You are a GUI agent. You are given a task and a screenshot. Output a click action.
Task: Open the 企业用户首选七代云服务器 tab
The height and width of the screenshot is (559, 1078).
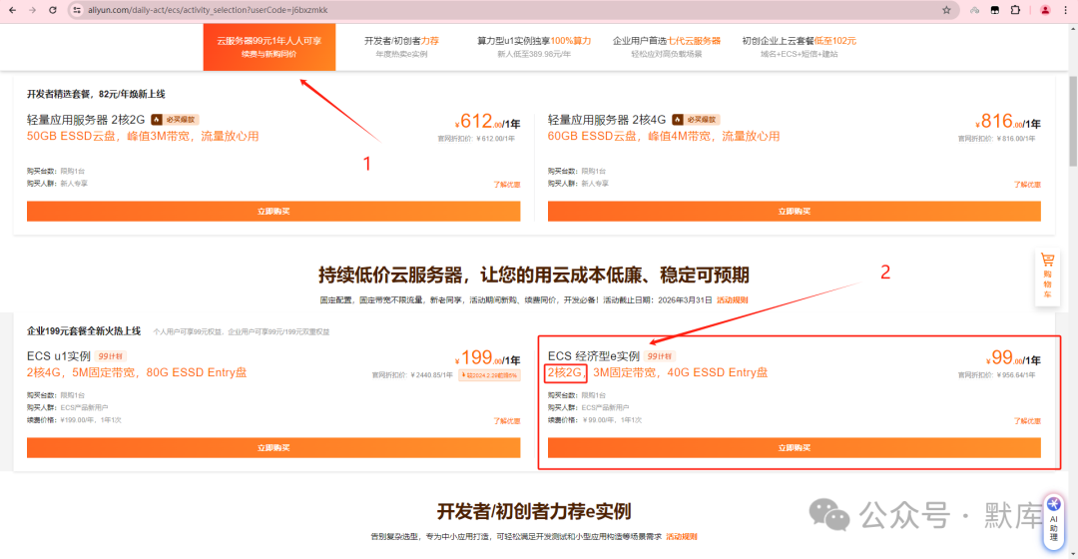(x=666, y=47)
